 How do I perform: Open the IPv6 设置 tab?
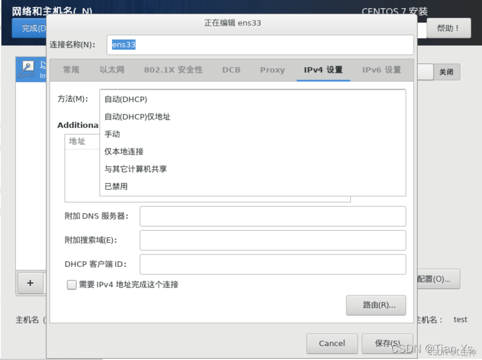click(381, 70)
